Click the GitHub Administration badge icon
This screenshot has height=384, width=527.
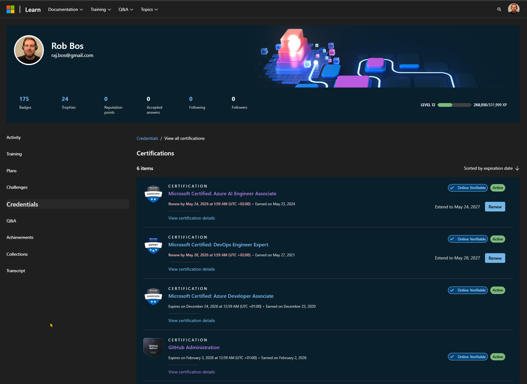(153, 347)
